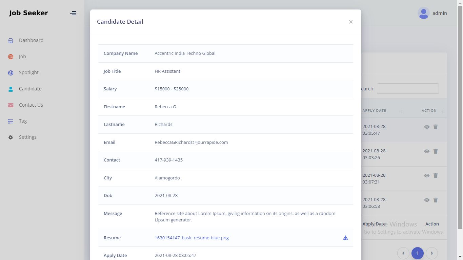Close the Candidate Detail dialog

pyautogui.click(x=351, y=22)
